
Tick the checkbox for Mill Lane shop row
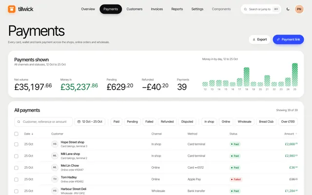16,156
